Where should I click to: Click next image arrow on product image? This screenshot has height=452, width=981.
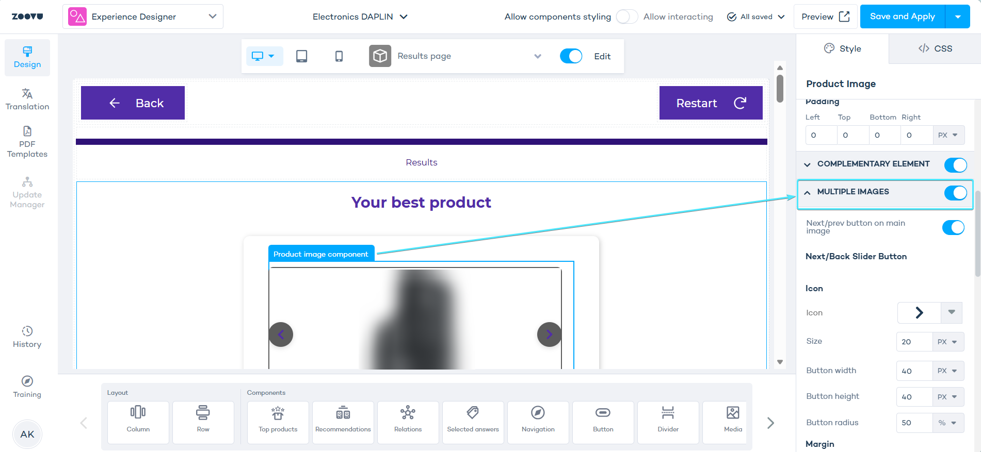tap(549, 334)
